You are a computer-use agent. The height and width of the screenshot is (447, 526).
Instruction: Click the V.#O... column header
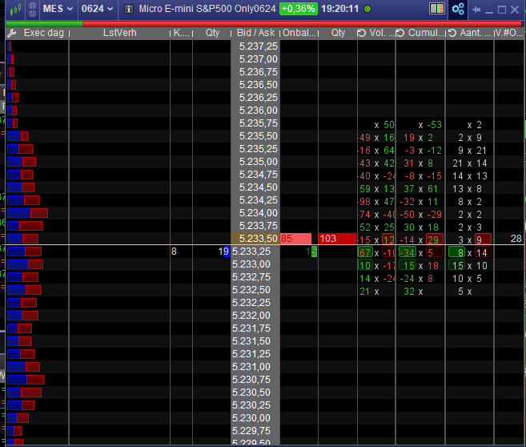coord(509,33)
